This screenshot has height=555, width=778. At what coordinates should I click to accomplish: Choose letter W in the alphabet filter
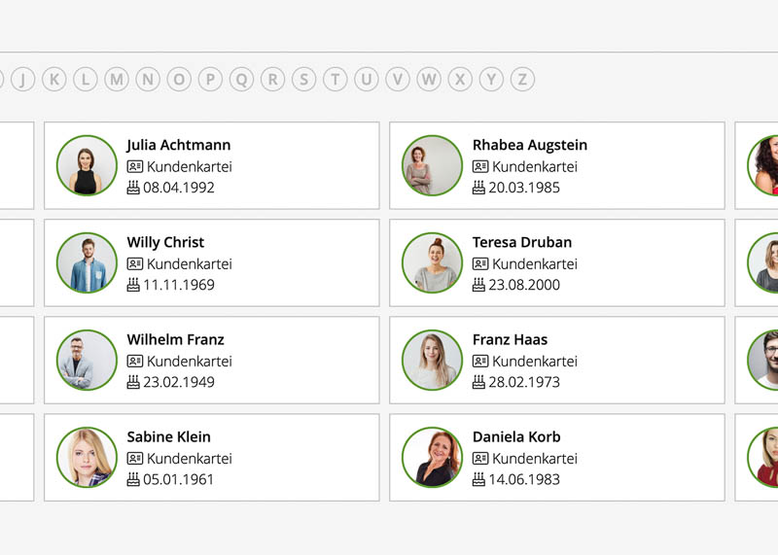(429, 80)
